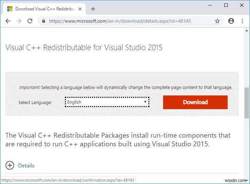Bookmark this page with the star icon
The width and height of the screenshot is (250, 184).
(x=217, y=21)
